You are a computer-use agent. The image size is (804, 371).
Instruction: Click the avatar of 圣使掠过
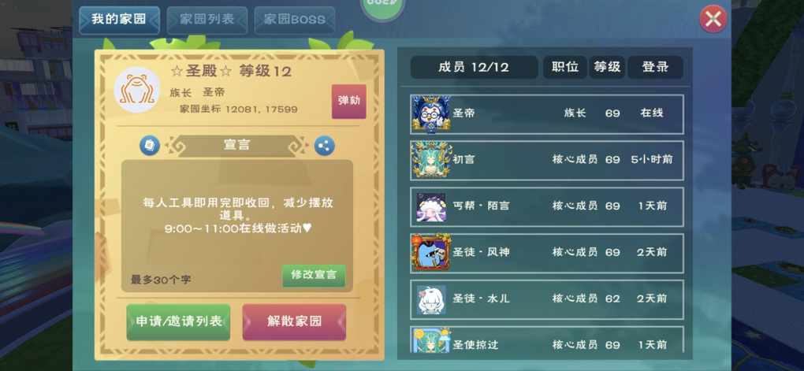pyautogui.click(x=430, y=339)
